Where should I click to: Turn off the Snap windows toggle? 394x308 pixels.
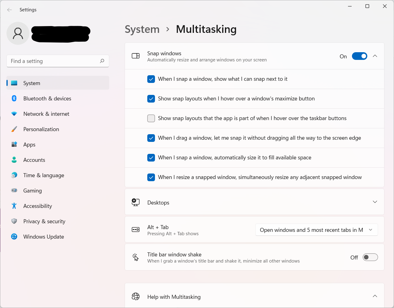[360, 56]
